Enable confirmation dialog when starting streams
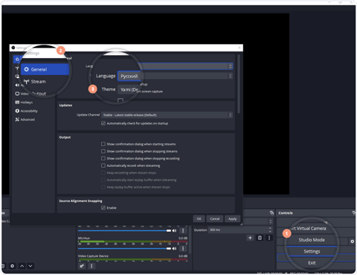Screen dimensions: 357x275 point(103,144)
